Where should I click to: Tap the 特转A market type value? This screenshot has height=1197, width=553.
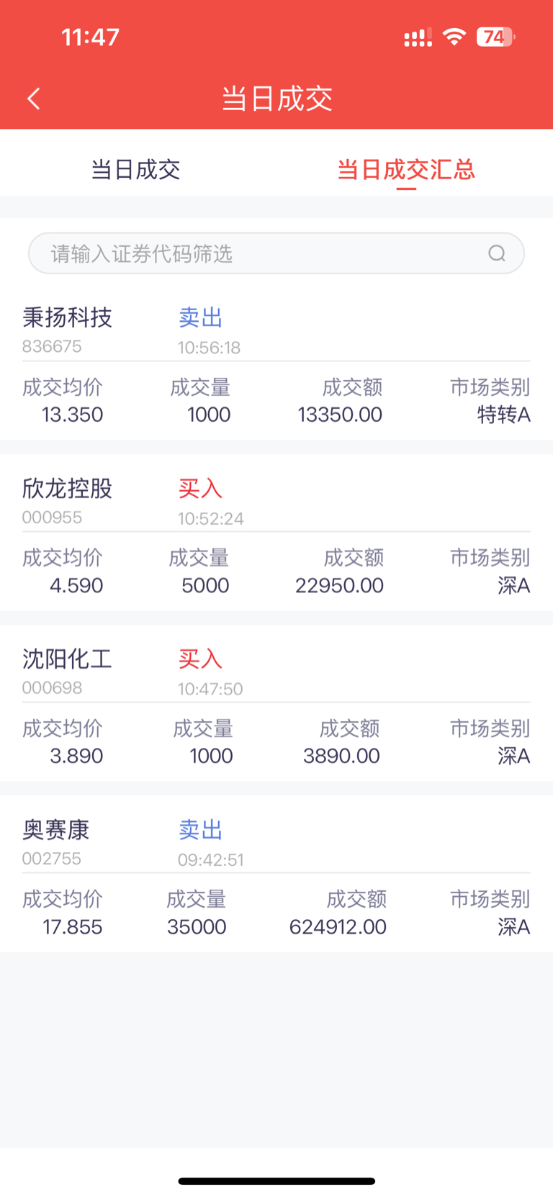(504, 415)
